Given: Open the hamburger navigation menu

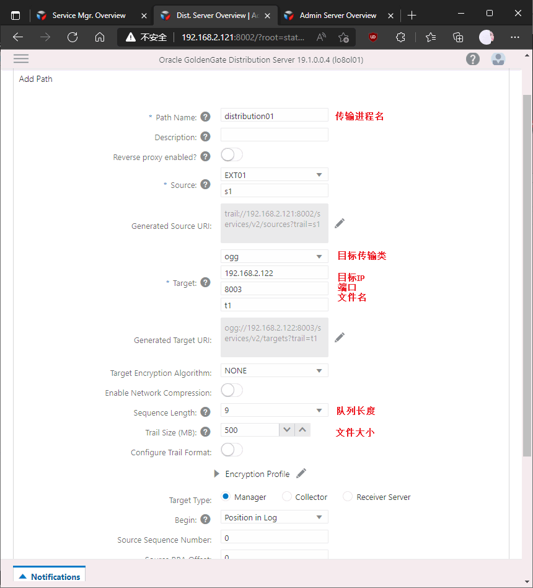Looking at the screenshot, I should (x=21, y=59).
